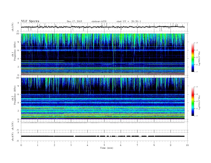The image size is (211, 163).
Task: Click the 'VLF Spectra' plot title
Action: click(x=30, y=21)
